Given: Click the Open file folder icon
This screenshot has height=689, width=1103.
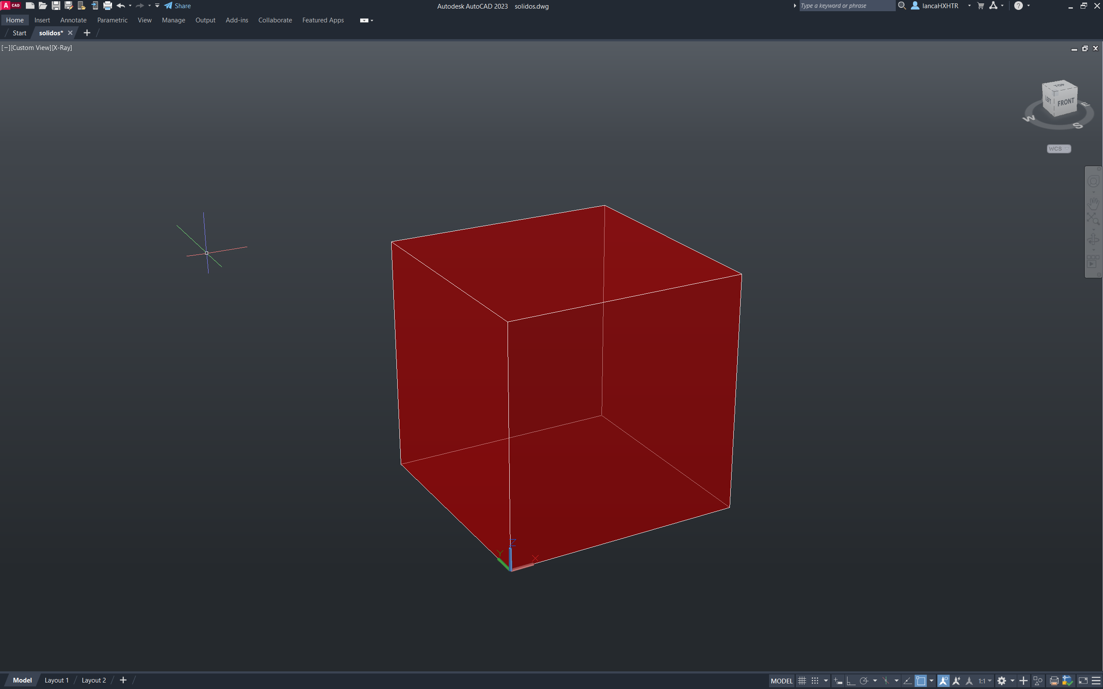Looking at the screenshot, I should coord(43,6).
